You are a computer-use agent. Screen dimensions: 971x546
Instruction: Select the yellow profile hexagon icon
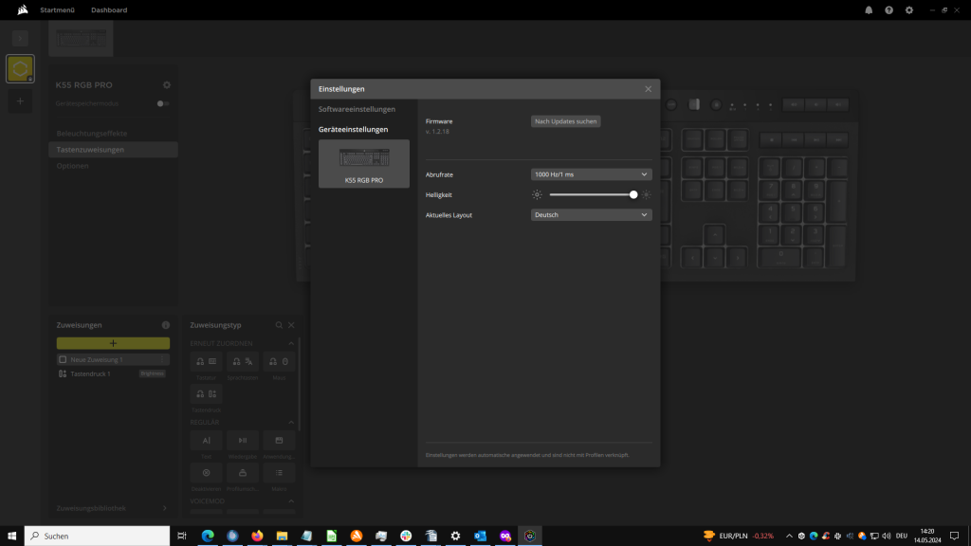[x=20, y=68]
